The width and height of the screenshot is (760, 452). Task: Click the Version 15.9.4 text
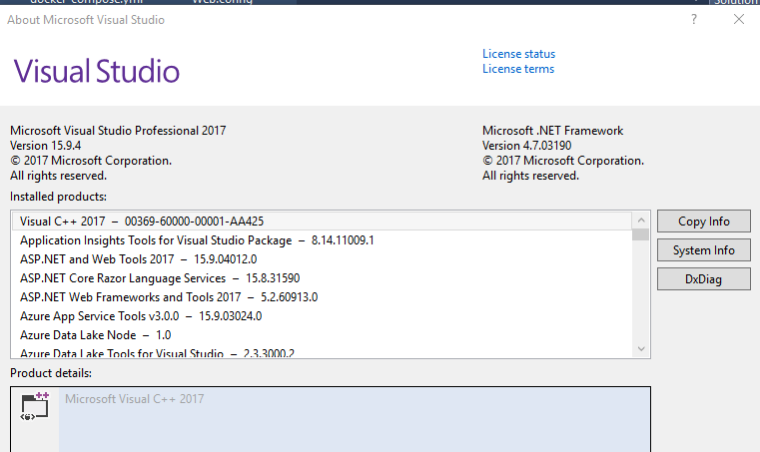46,146
